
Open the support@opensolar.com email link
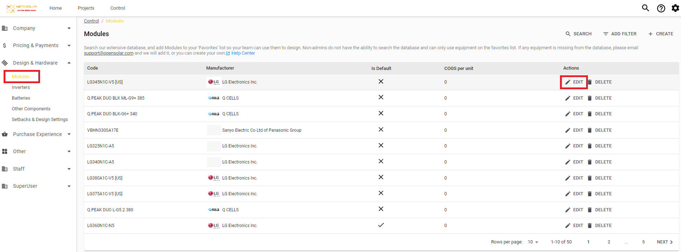[109, 53]
